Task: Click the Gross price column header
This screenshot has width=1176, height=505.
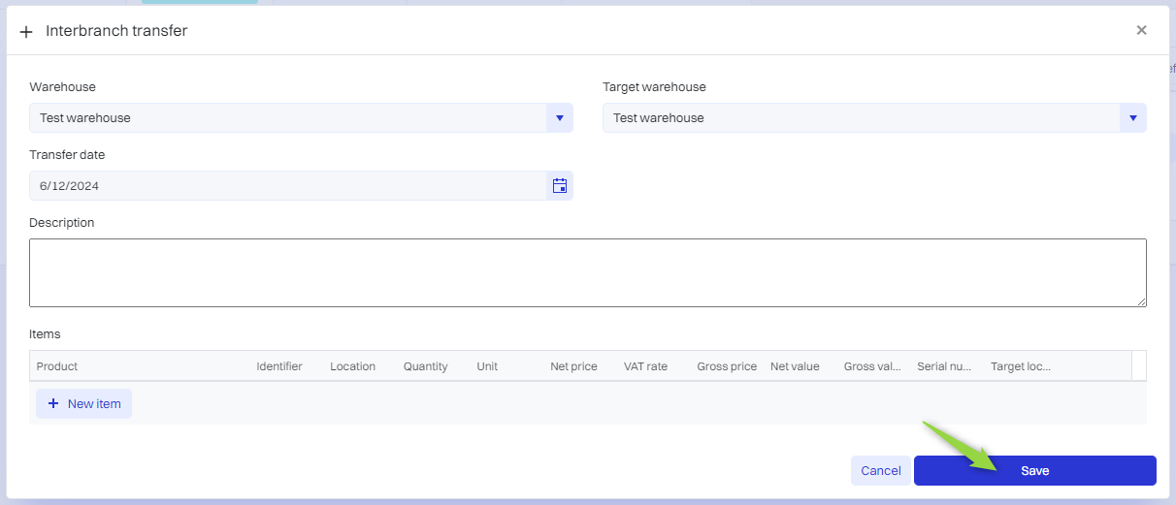Action: coord(727,366)
